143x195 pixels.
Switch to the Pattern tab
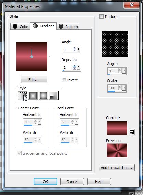click(68, 26)
